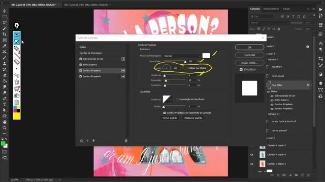The image size is (325, 182).
Task: Toggle the Brilho Externo checkbox
Action: (81, 65)
